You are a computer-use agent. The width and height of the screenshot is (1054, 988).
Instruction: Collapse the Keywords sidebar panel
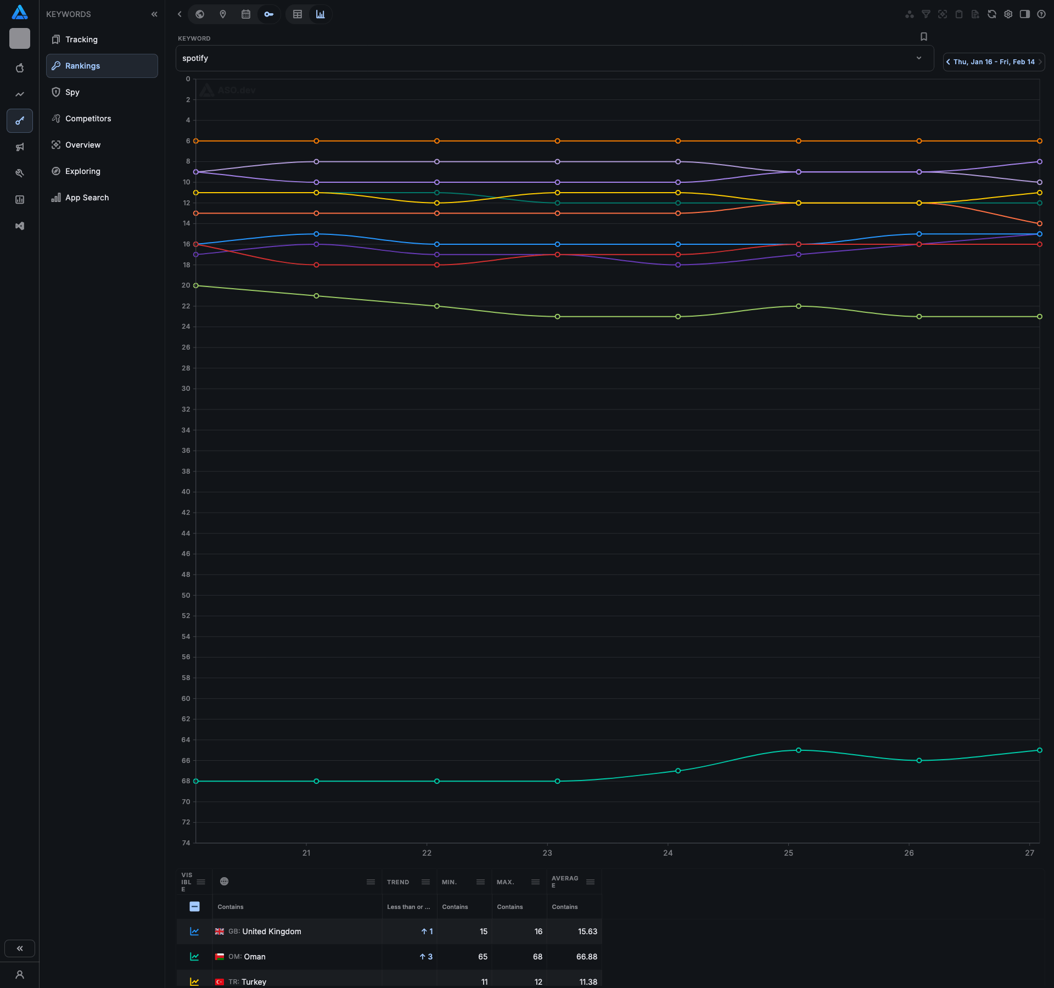[x=154, y=14]
